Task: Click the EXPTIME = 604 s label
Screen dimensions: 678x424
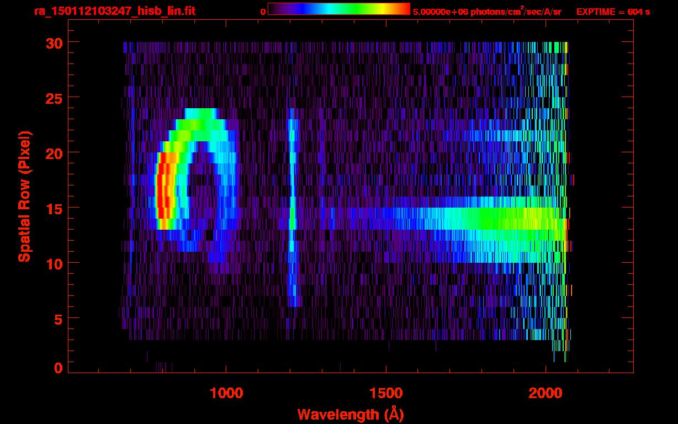Action: (613, 12)
